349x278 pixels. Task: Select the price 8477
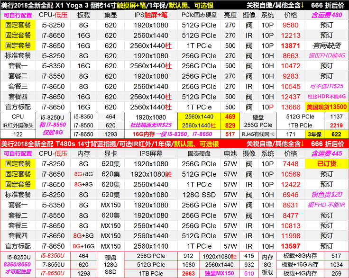tap(291, 215)
